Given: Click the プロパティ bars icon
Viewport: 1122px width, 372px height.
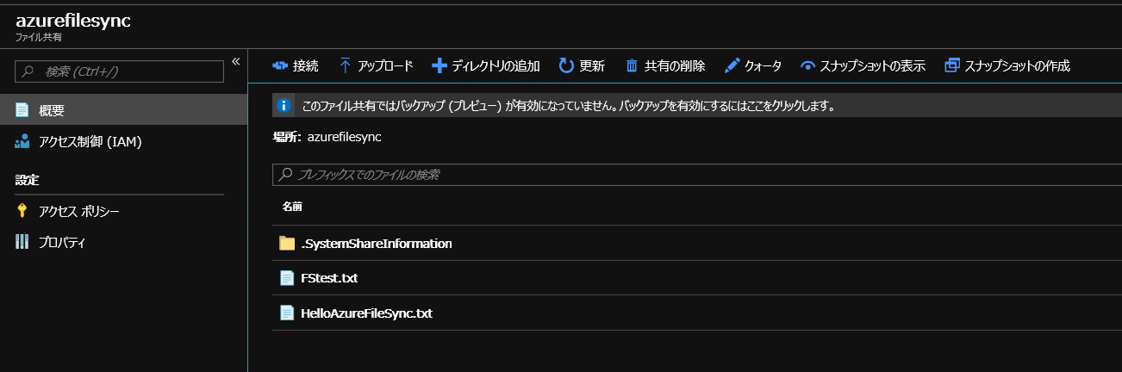Looking at the screenshot, I should (22, 242).
